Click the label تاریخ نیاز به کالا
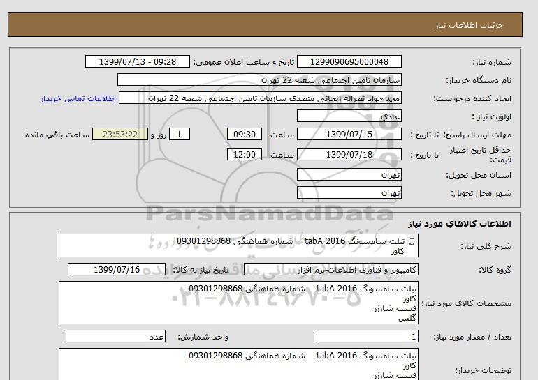Image resolution: width=538 pixels, height=380 pixels. coord(201,270)
